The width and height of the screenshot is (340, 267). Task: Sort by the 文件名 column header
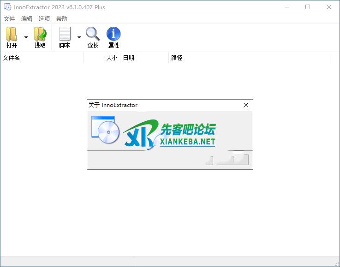(42, 58)
